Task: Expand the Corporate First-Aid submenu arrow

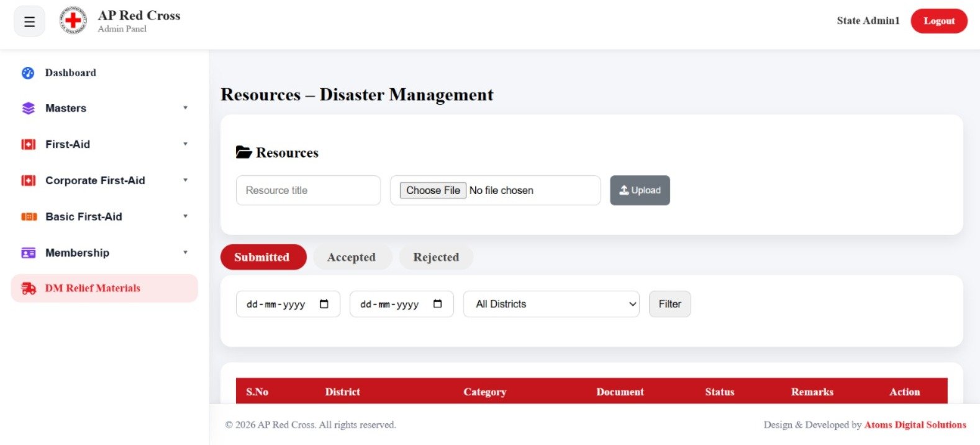Action: (185, 180)
